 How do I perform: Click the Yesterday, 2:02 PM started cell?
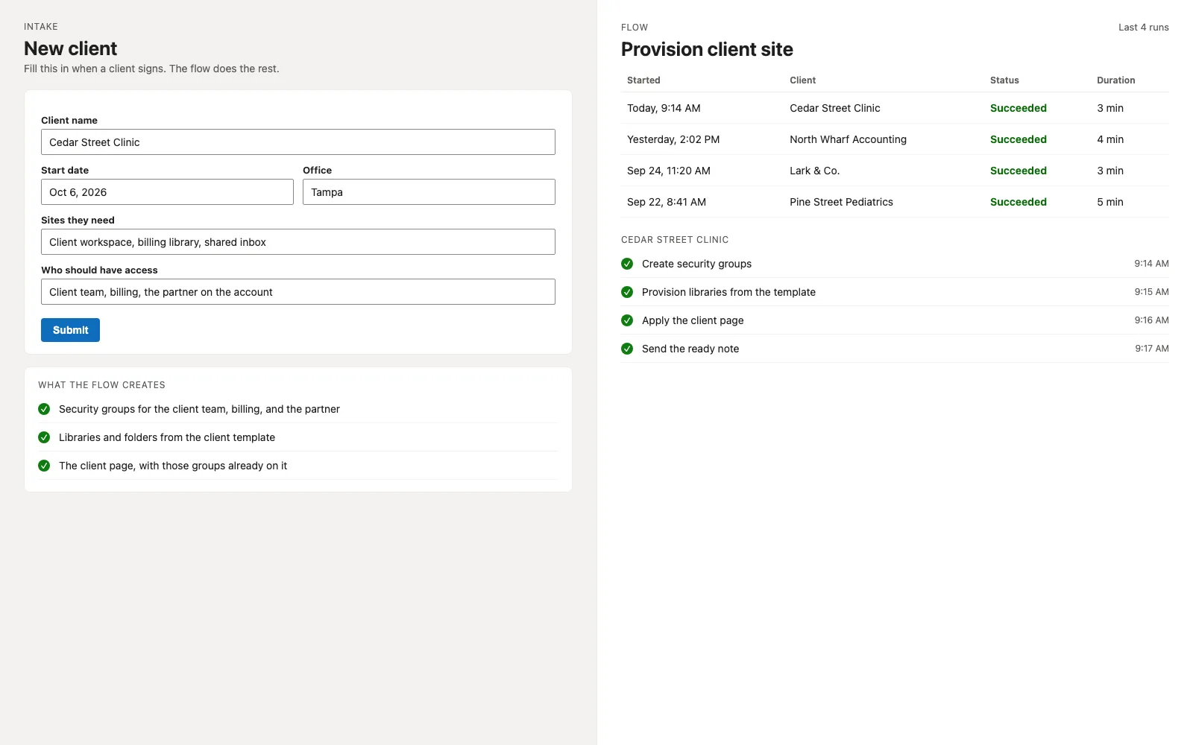pos(673,139)
